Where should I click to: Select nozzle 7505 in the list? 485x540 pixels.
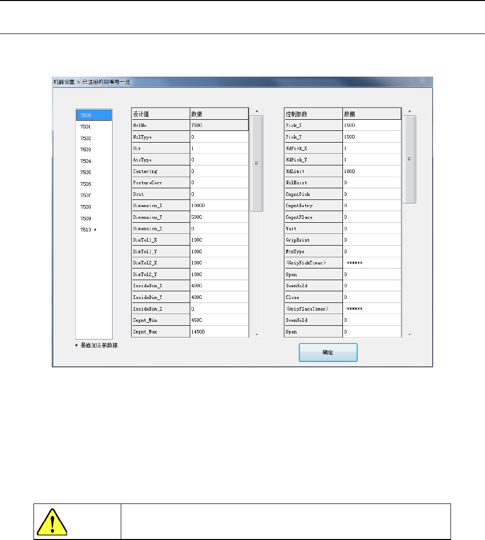coord(94,173)
